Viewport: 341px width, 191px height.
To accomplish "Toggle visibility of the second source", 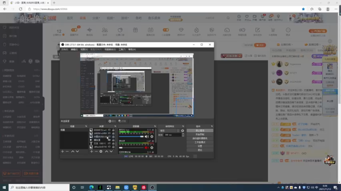I will tap(109, 133).
